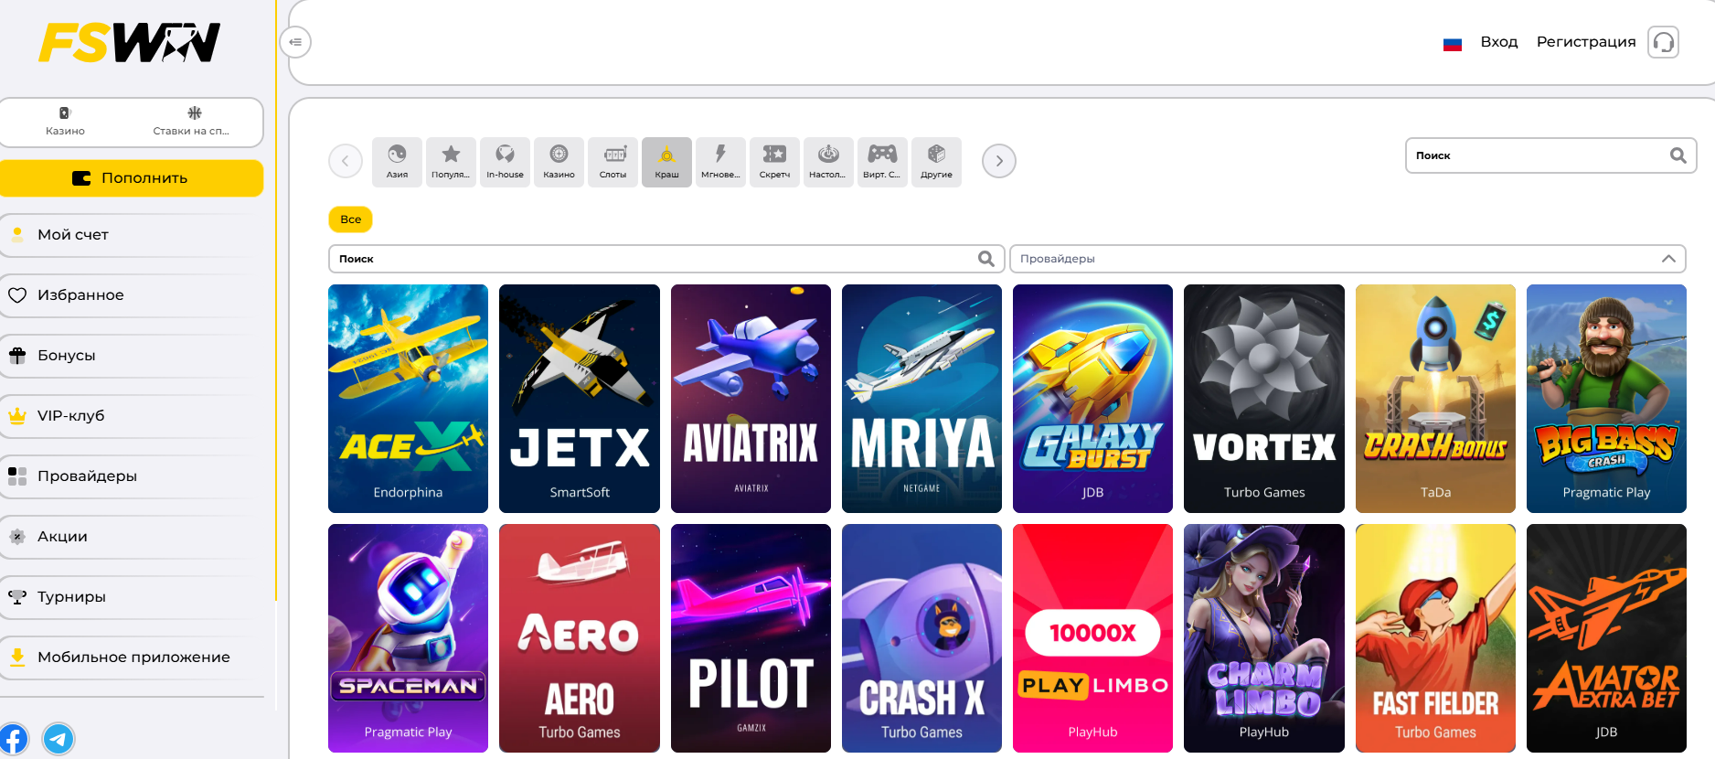Image resolution: width=1715 pixels, height=759 pixels.
Task: Open Провайдеры in the sidebar
Action: [133, 476]
